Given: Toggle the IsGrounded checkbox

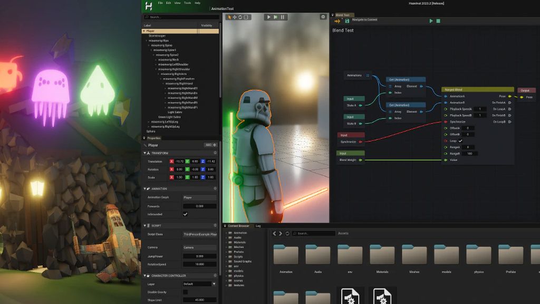Looking at the screenshot, I should pos(185,214).
